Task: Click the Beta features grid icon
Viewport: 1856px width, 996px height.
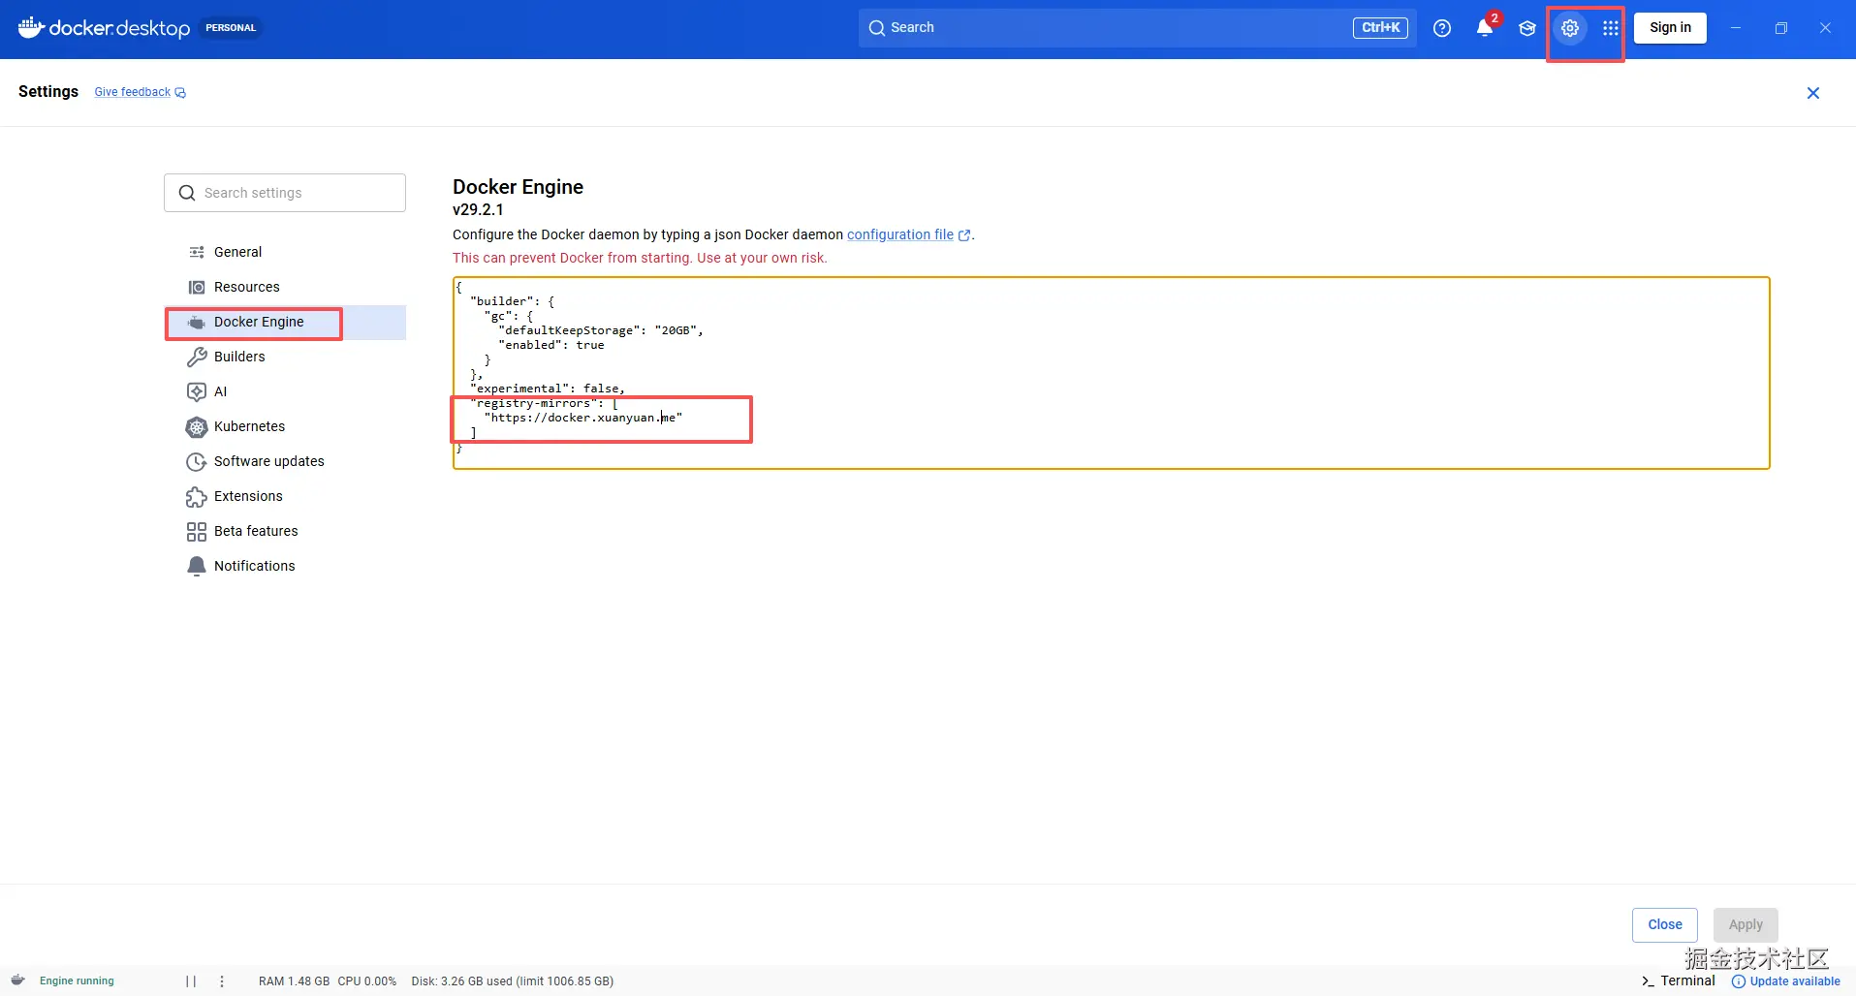Action: pyautogui.click(x=197, y=531)
